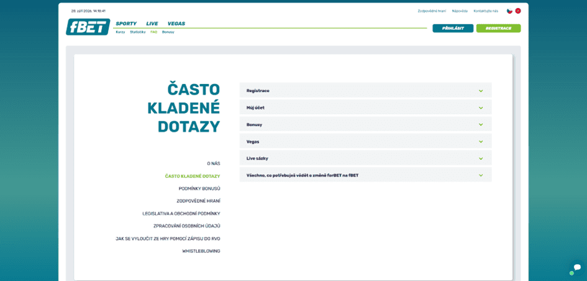Expand the forBET na fBET change section
This screenshot has height=281, width=587.
[x=365, y=175]
